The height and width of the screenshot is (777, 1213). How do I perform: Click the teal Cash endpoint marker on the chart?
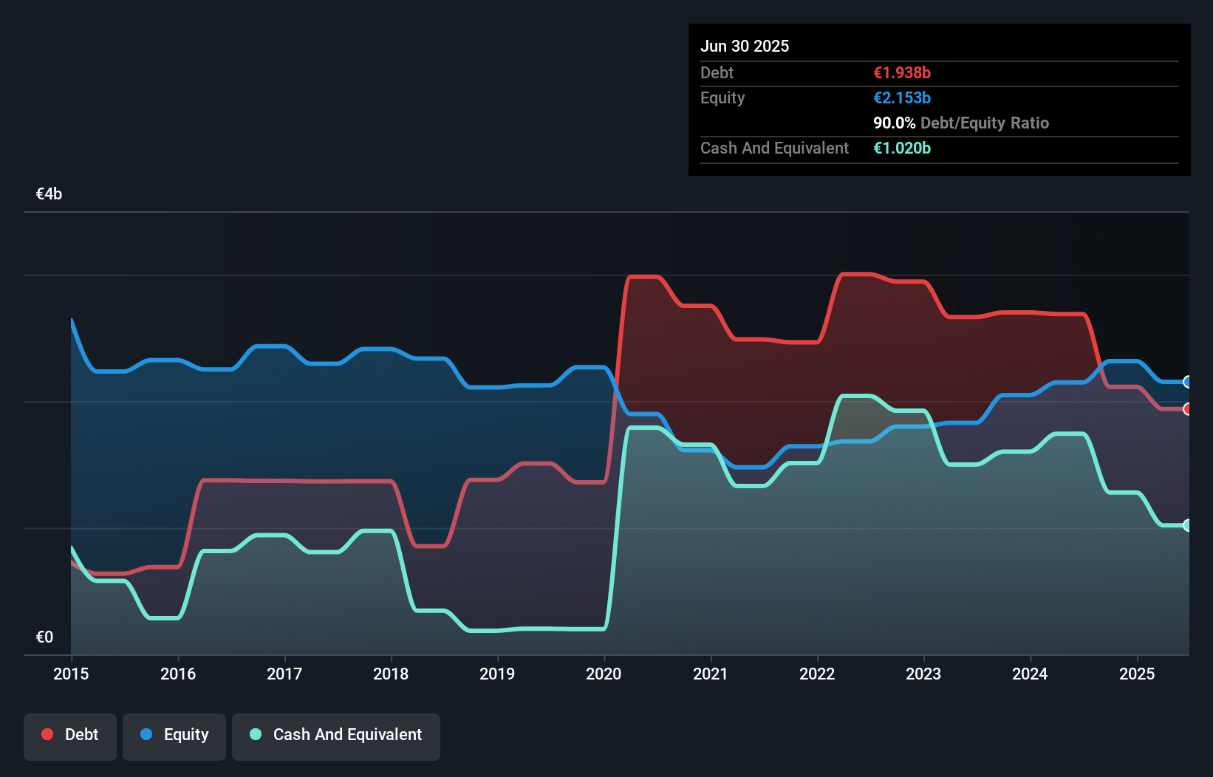[1187, 525]
